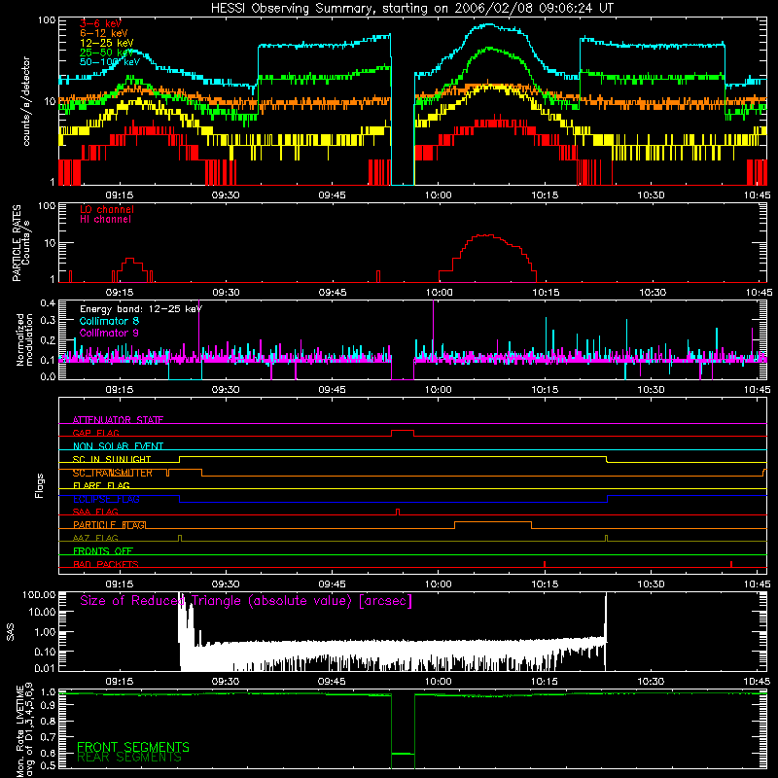Viewport: 778px width, 778px height.
Task: Click the counts/s/detector axis title
Action: pos(26,101)
